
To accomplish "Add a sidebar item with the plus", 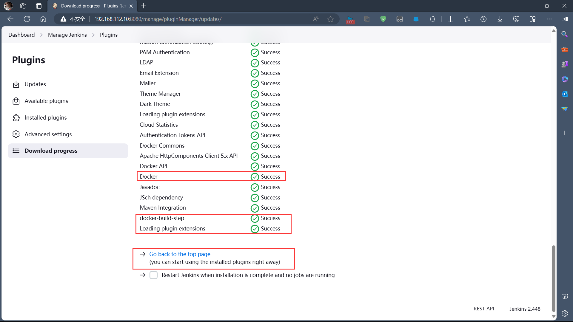I will pyautogui.click(x=565, y=133).
